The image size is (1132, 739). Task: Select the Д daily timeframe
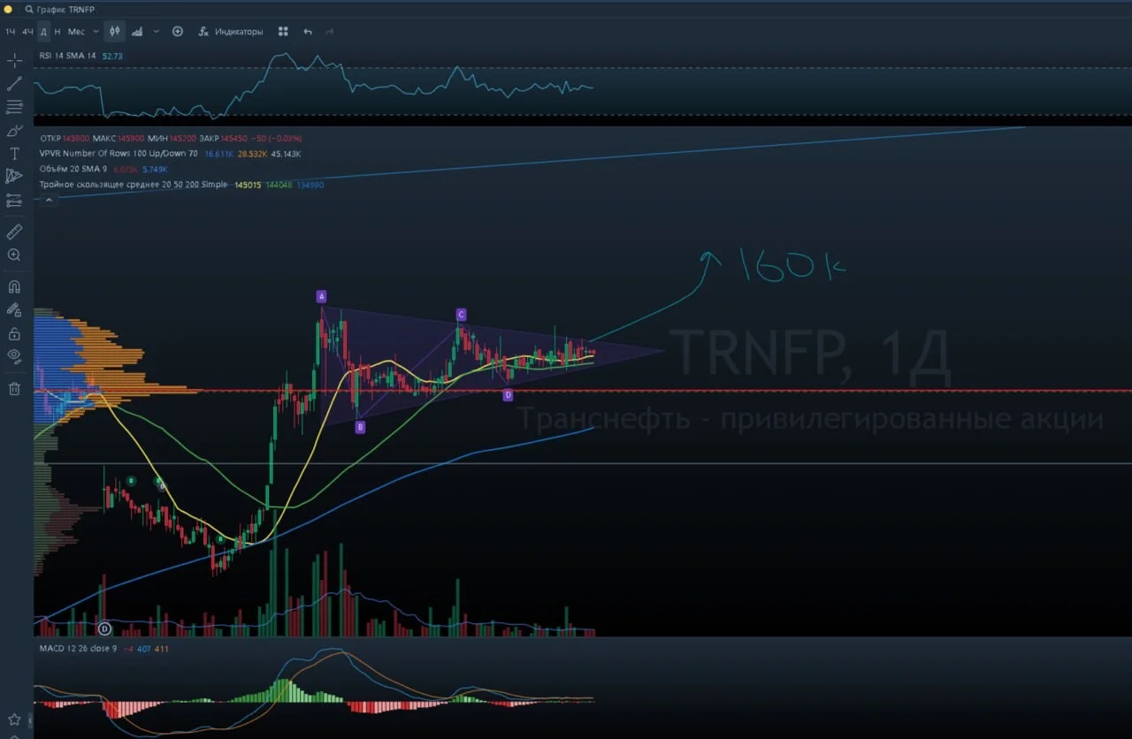[43, 32]
